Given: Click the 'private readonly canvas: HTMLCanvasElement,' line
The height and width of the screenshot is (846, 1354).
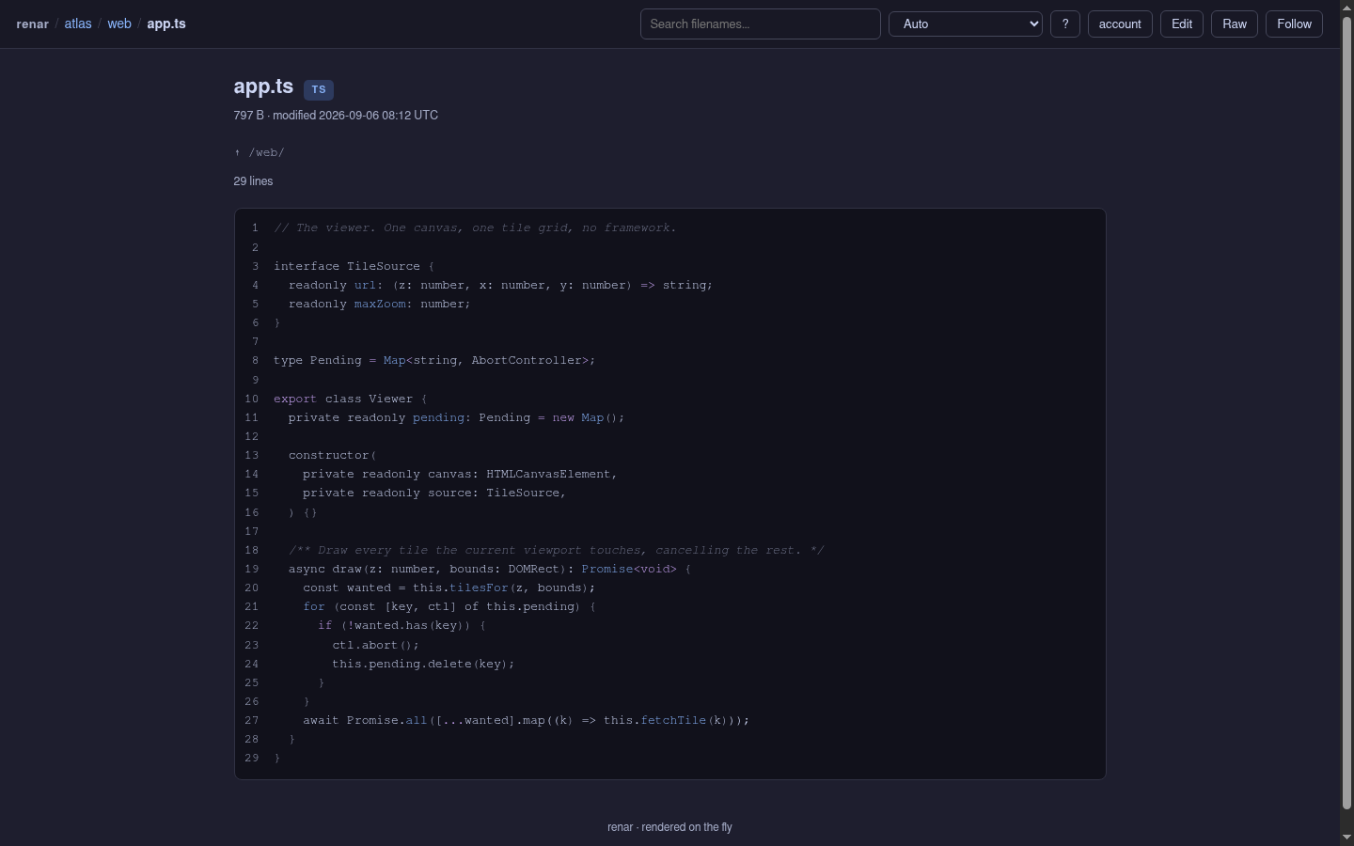Looking at the screenshot, I should point(460,474).
